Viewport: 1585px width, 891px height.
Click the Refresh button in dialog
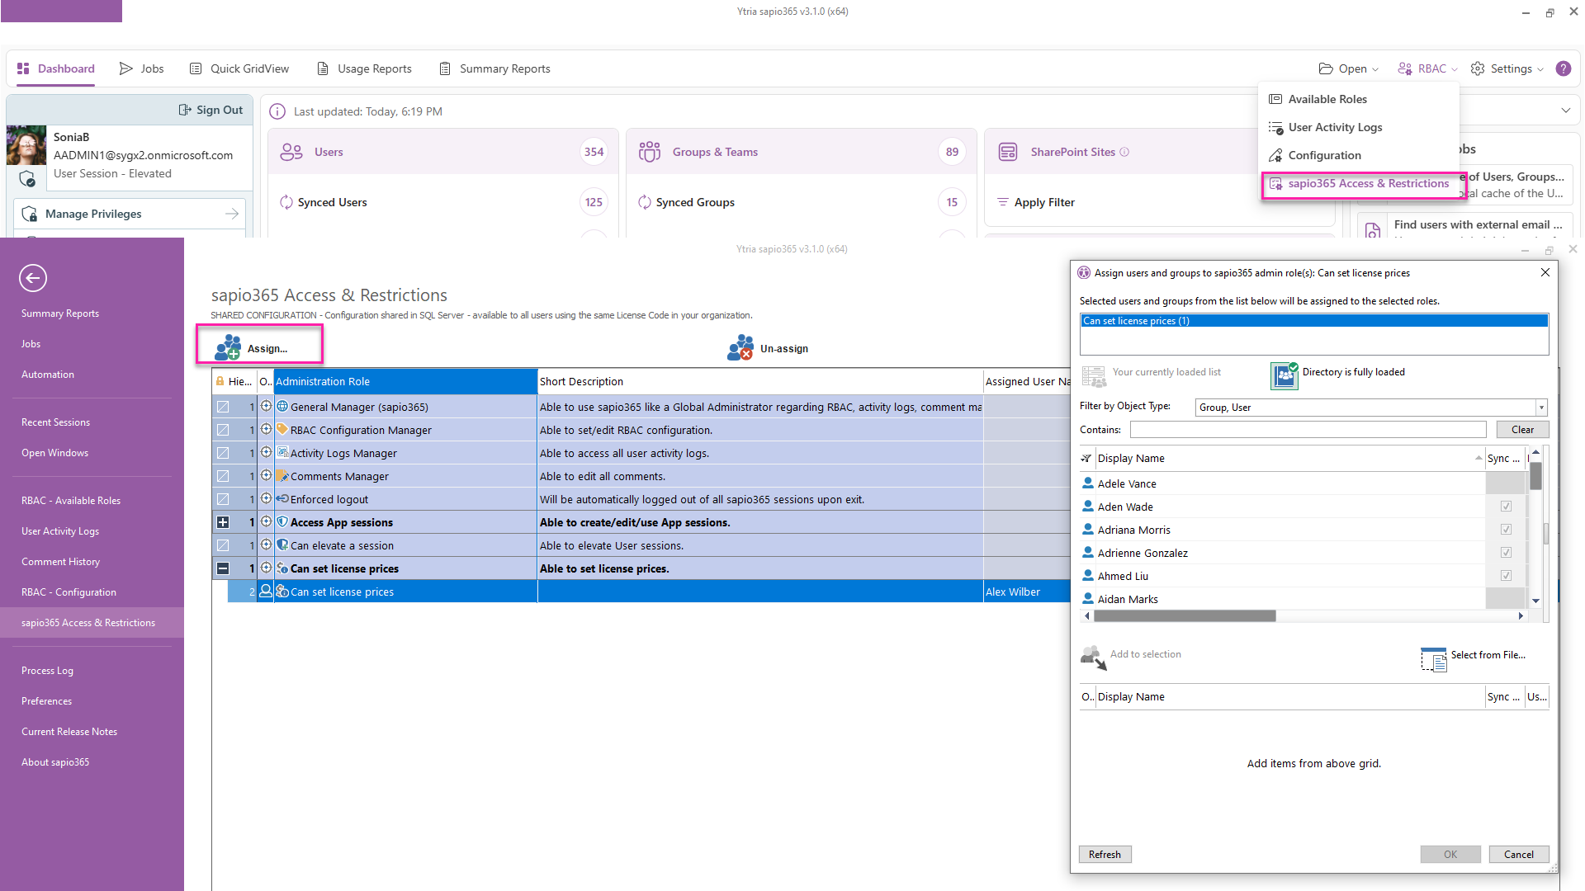pyautogui.click(x=1105, y=855)
